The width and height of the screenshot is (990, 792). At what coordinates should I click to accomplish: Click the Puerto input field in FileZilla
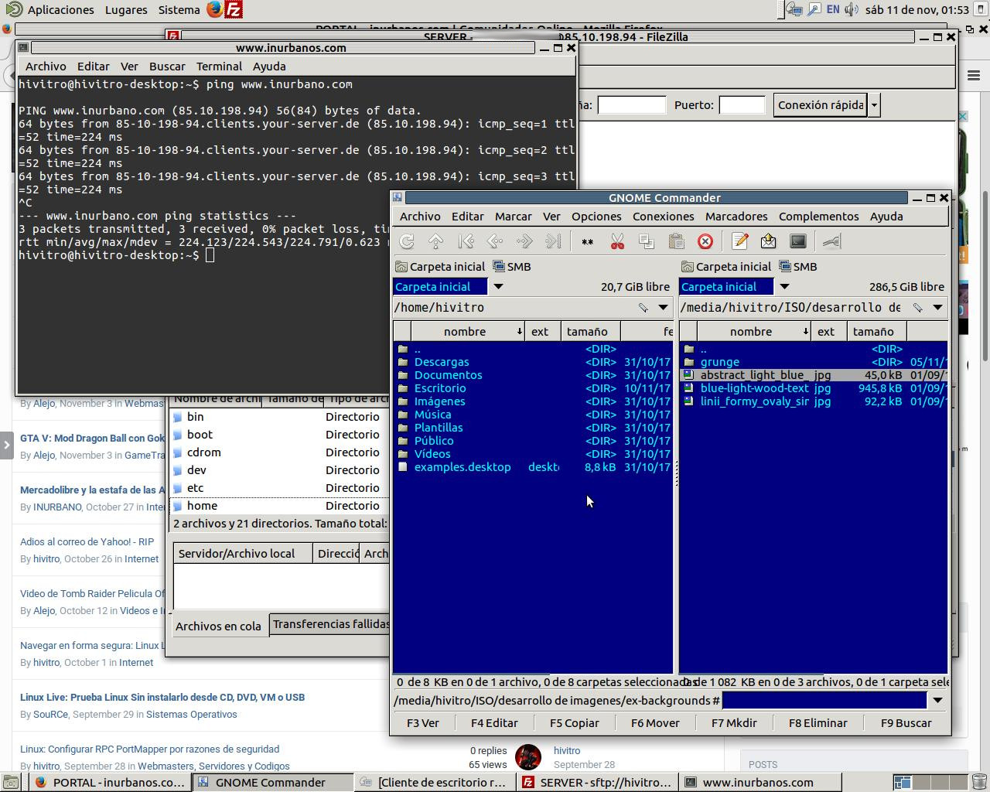click(x=741, y=105)
